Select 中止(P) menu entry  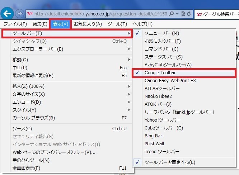point(67,68)
